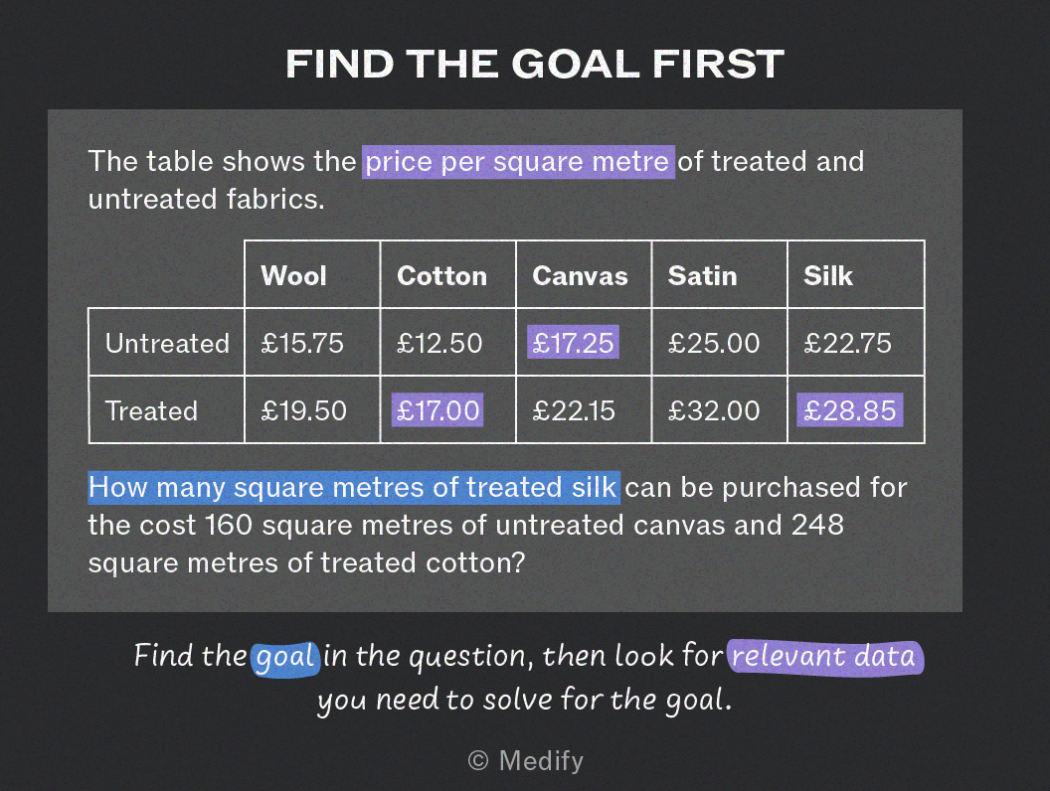Select highlighted 'price per square metre' phrase
1050x791 pixels.
(x=518, y=162)
